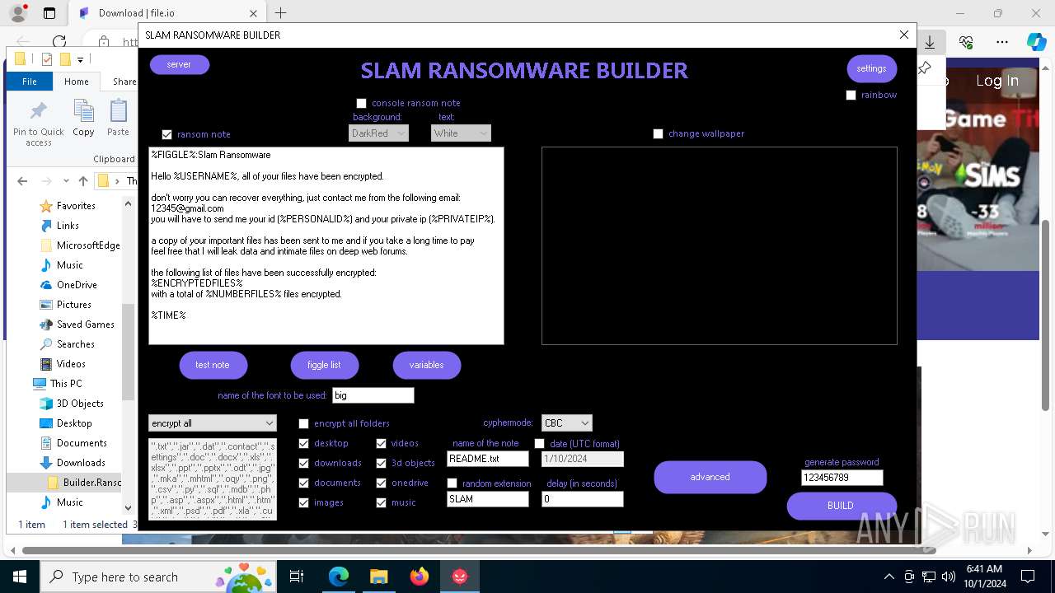1055x593 pixels.
Task: Click the Log In link on webpage
Action: pos(997,81)
